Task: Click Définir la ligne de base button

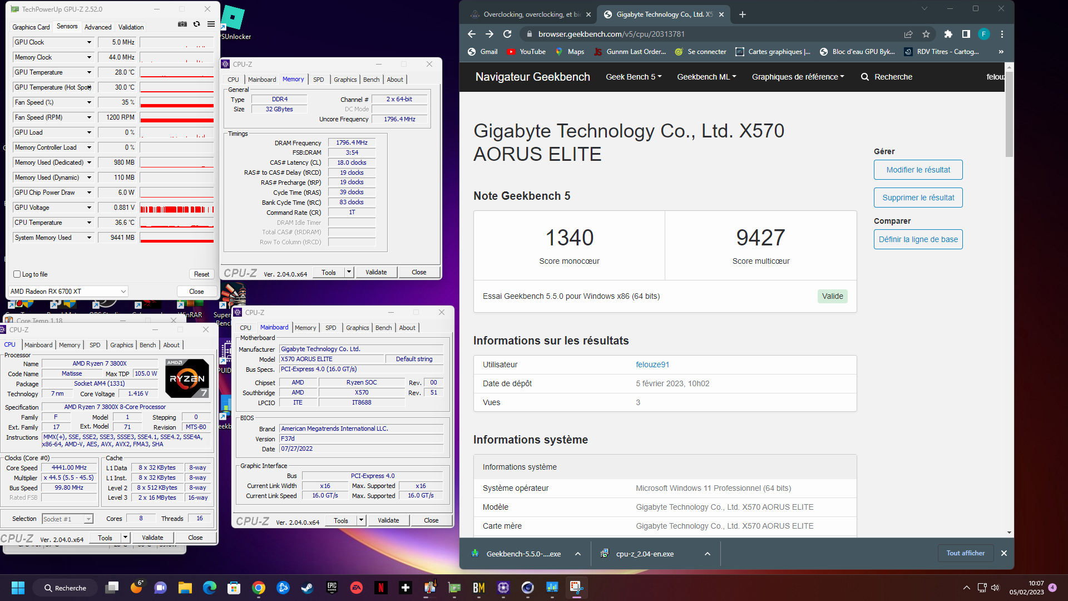Action: (x=918, y=239)
